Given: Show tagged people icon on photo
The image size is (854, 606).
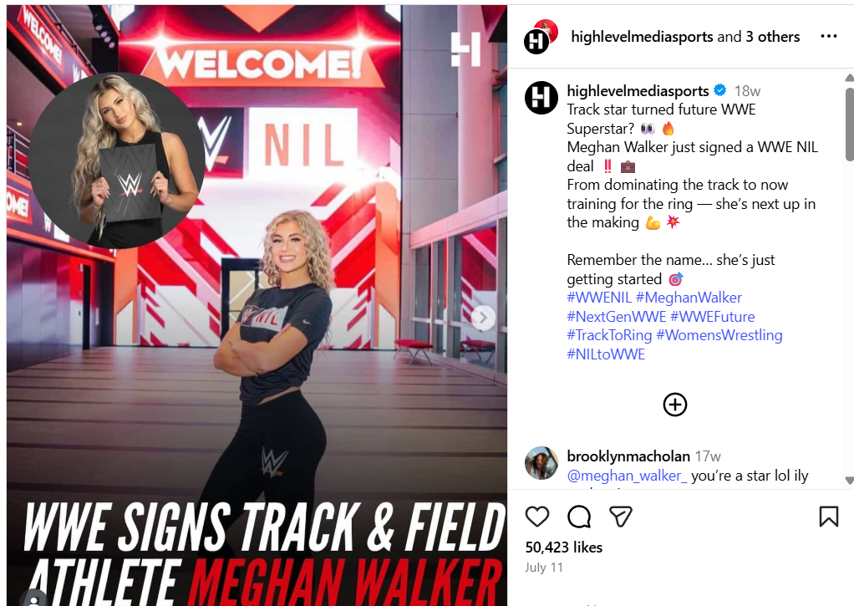Looking at the screenshot, I should (x=33, y=599).
